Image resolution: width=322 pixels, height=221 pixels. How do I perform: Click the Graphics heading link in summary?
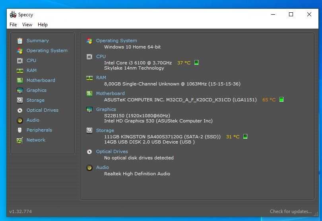106,109
